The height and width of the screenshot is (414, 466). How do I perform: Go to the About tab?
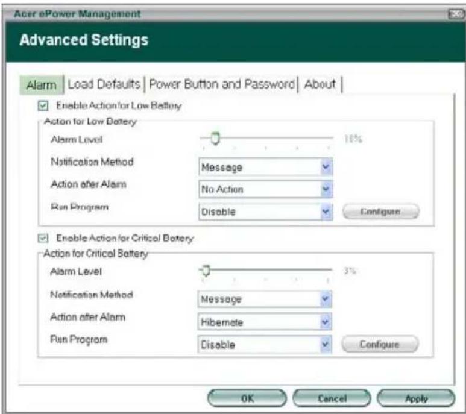point(320,84)
